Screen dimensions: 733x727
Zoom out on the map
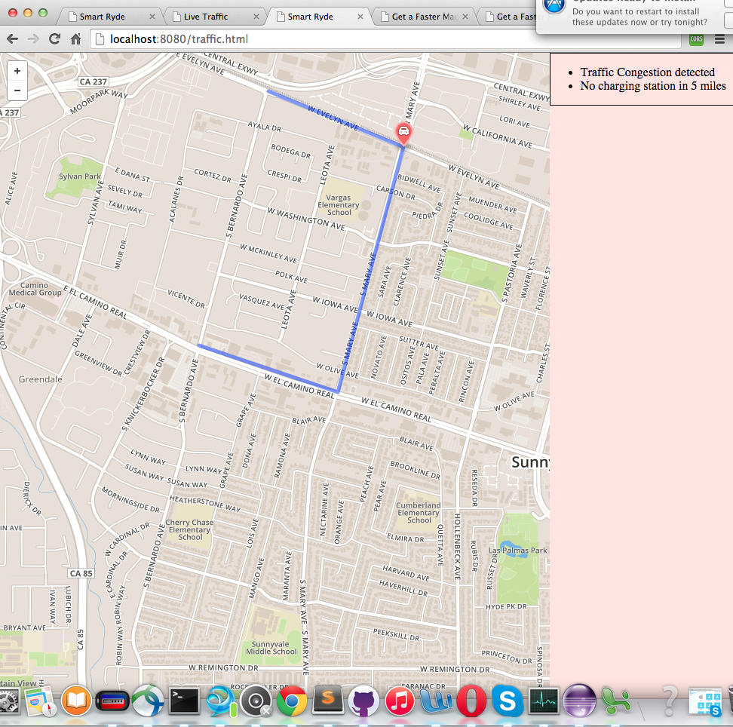pos(17,90)
